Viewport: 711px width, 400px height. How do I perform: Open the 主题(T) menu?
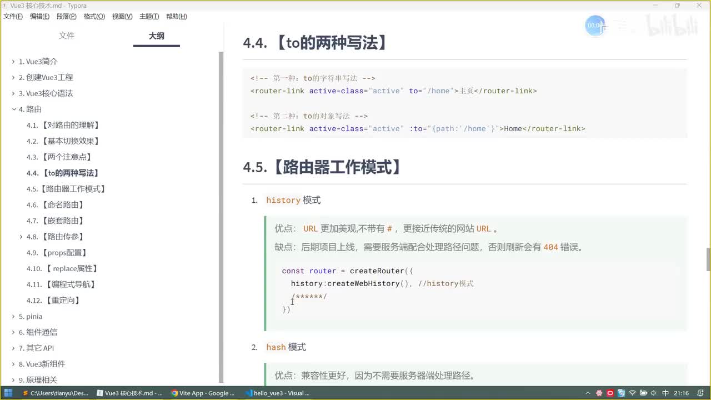click(149, 16)
